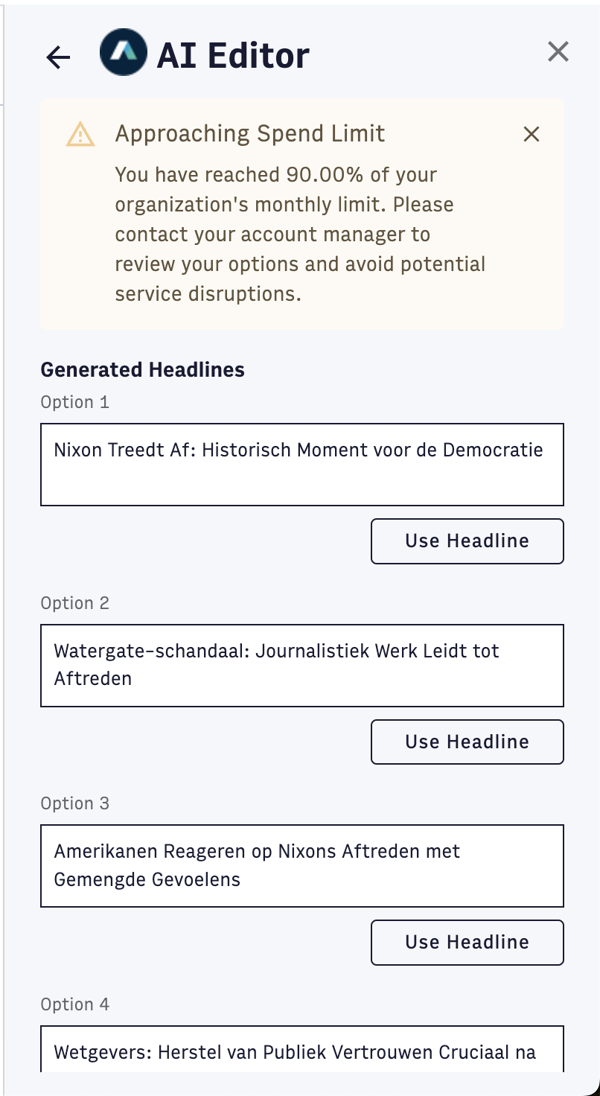Select the Option 2 label text
Viewport: 600px width, 1096px height.
click(74, 603)
